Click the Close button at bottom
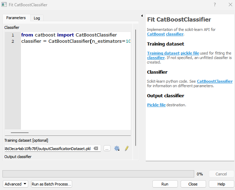The height and width of the screenshot is (190, 235). (193, 184)
